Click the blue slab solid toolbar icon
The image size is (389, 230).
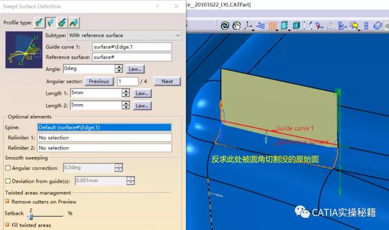tap(377, 26)
